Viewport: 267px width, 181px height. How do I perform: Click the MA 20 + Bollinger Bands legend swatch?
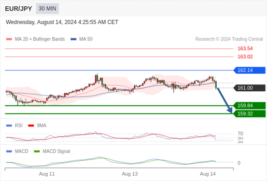point(9,39)
